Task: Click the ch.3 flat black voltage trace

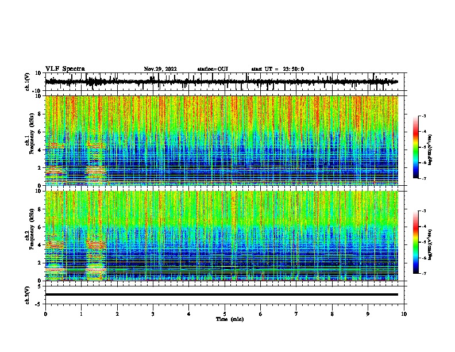Action: (x=221, y=294)
